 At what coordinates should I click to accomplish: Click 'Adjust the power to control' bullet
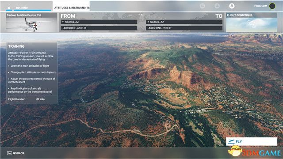point(31,80)
